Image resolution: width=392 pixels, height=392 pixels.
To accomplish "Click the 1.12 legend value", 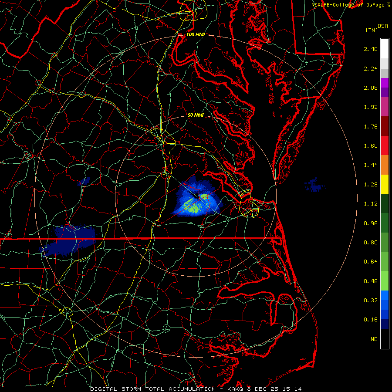I will pos(371,204).
